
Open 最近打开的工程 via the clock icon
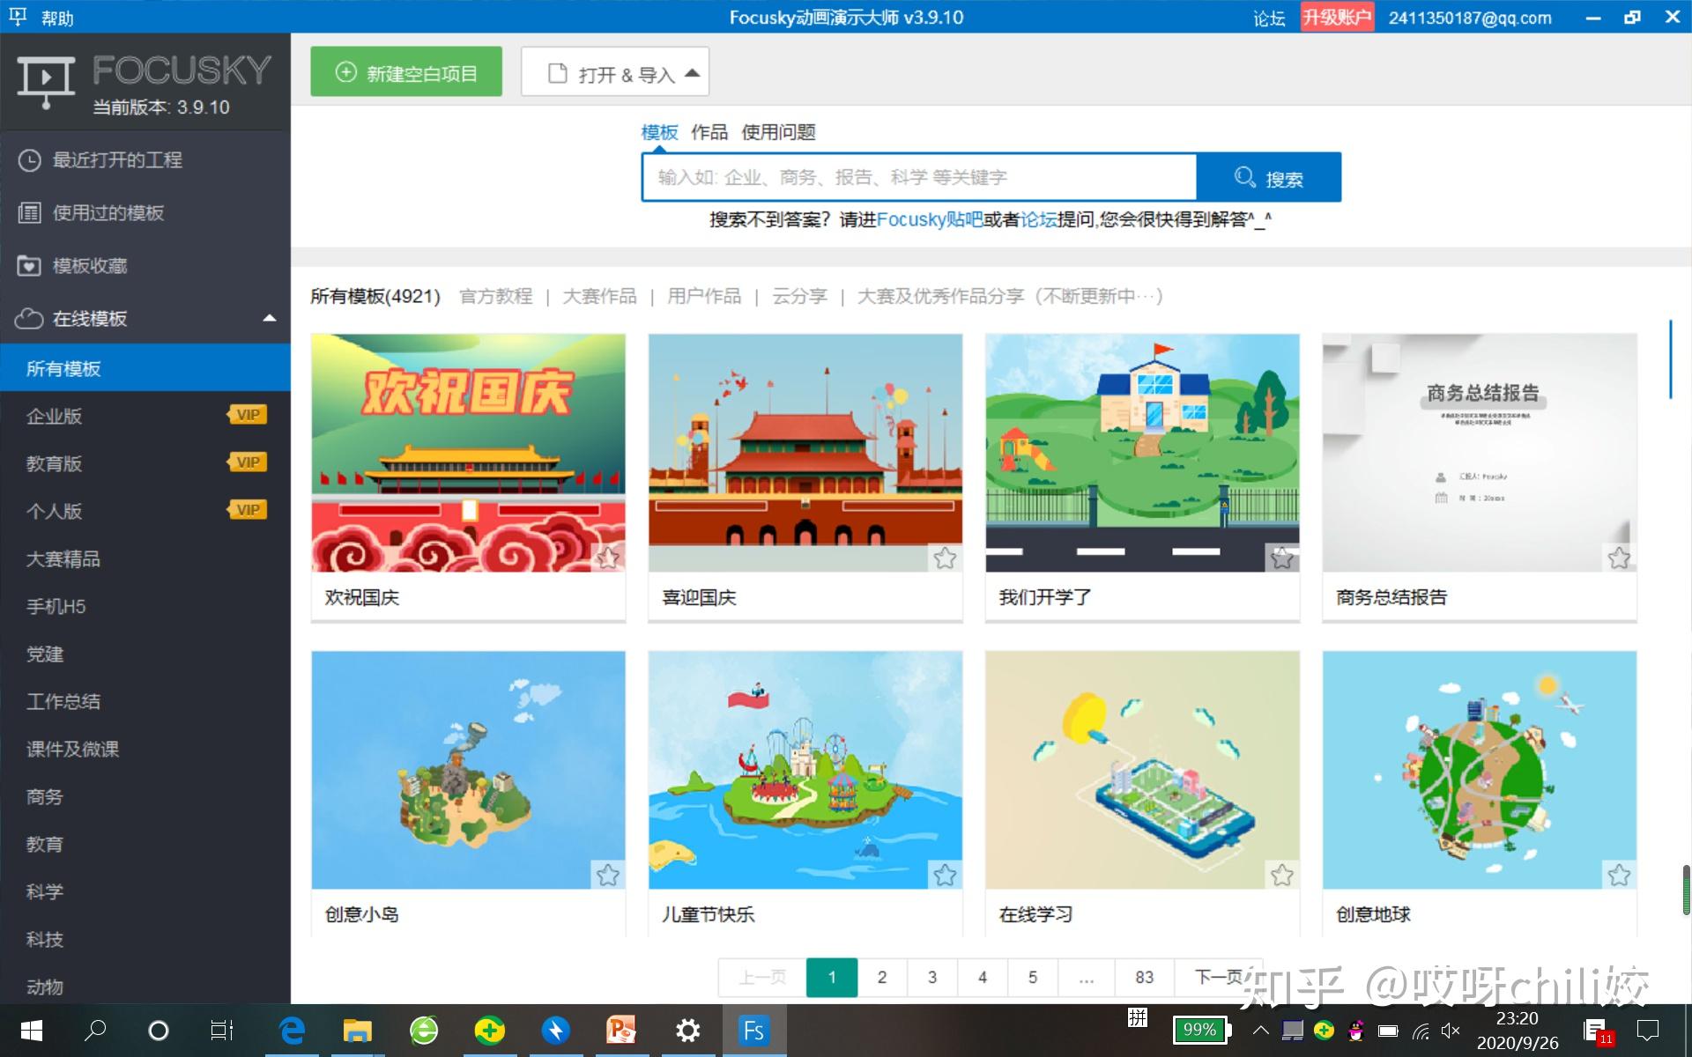(29, 159)
